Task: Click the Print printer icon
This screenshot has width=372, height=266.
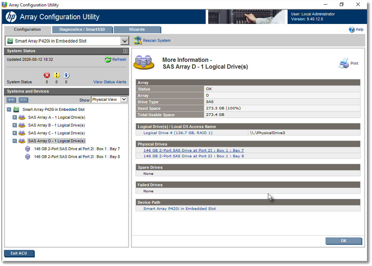Action: tap(343, 63)
